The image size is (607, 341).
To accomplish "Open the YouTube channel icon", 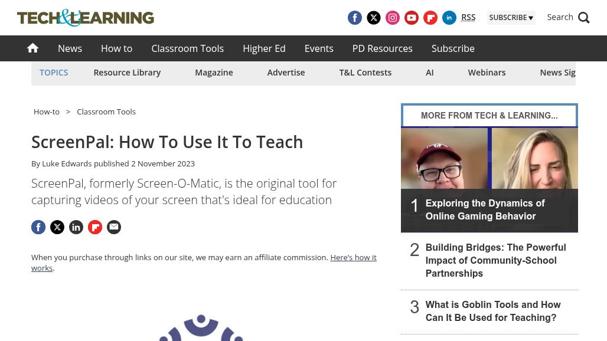I will (x=411, y=18).
